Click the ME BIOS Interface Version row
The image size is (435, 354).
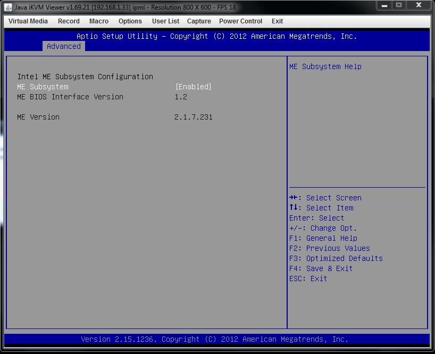[70, 97]
